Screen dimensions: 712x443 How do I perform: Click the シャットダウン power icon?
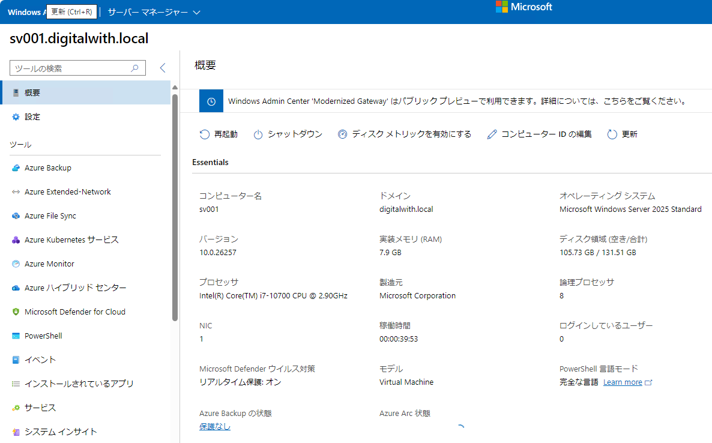258,134
